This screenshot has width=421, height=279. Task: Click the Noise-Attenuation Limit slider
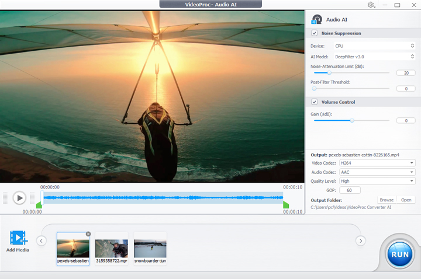point(351,73)
